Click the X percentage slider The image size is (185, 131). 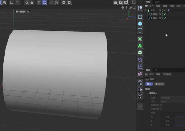pyautogui.click(x=180, y=117)
